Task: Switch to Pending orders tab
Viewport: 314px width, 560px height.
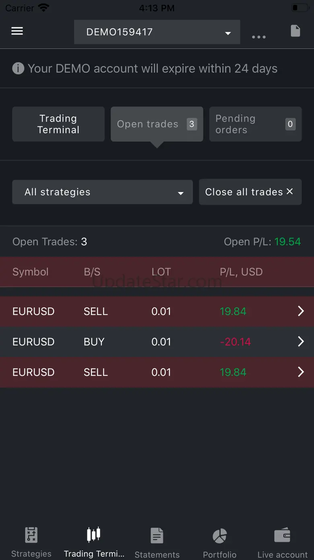Action: pos(255,124)
